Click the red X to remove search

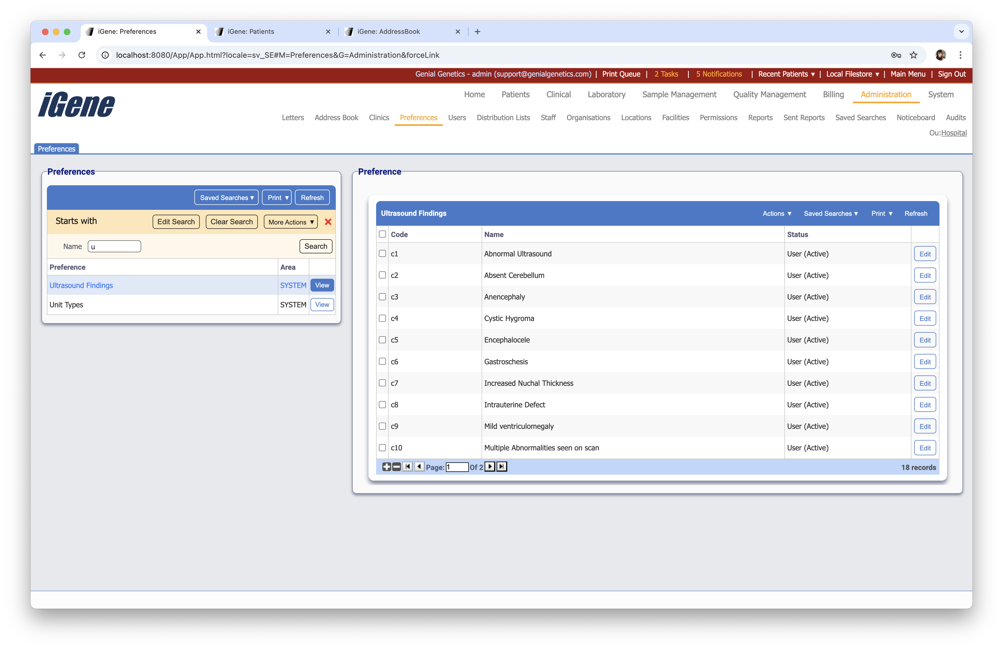(328, 222)
